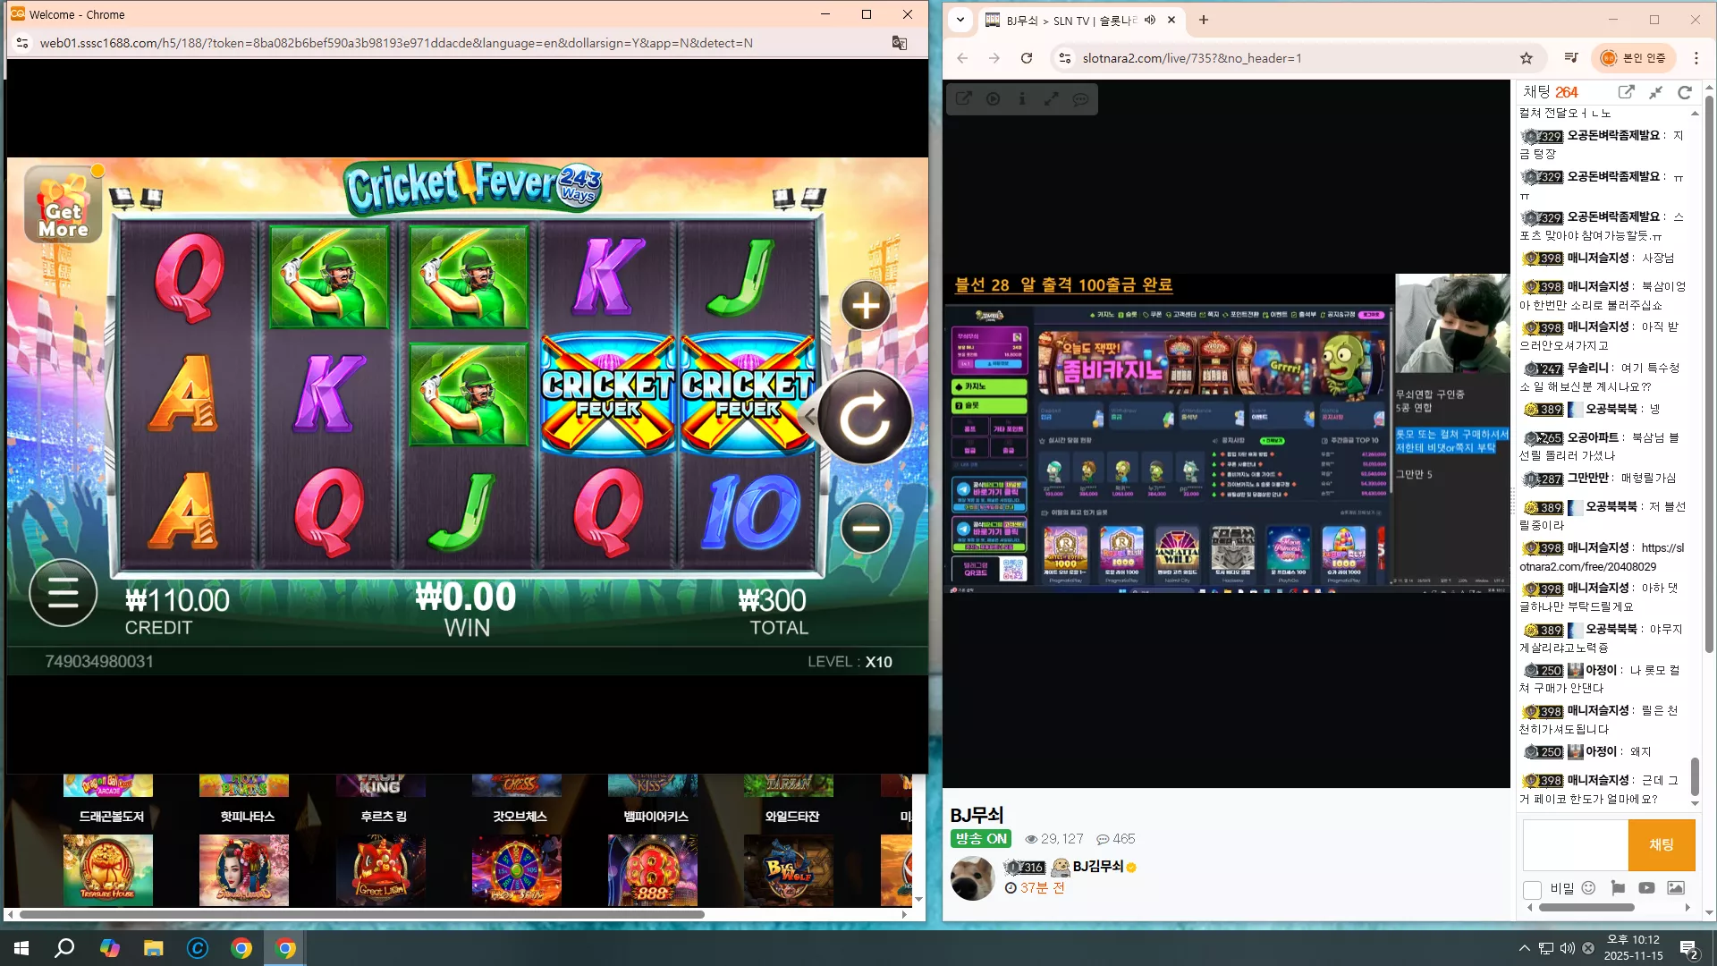Open the Great Lion game thumbnail
1717x966 pixels.
point(381,869)
